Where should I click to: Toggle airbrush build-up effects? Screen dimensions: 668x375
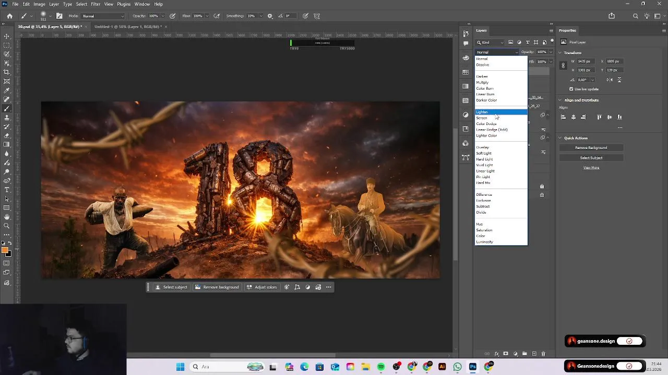coord(218,16)
